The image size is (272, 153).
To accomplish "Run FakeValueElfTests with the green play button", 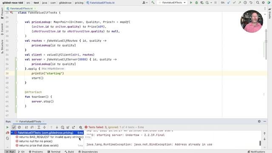I will tap(191, 3).
